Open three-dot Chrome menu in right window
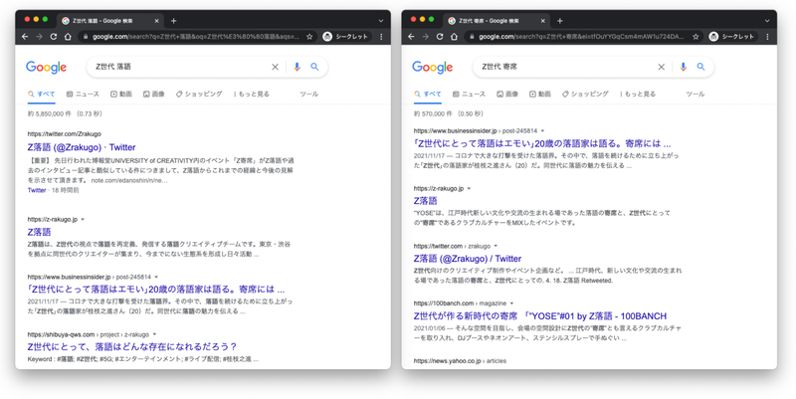Image resolution: width=796 pixels, height=399 pixels. pos(767,37)
